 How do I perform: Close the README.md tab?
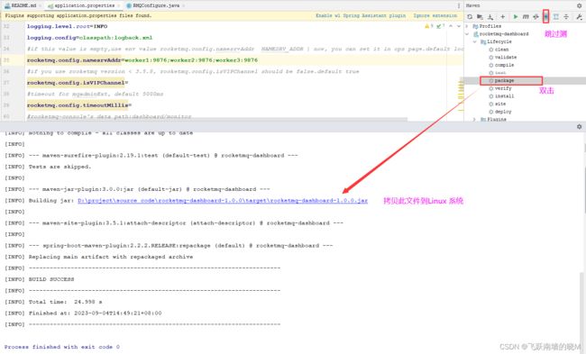(40, 5)
